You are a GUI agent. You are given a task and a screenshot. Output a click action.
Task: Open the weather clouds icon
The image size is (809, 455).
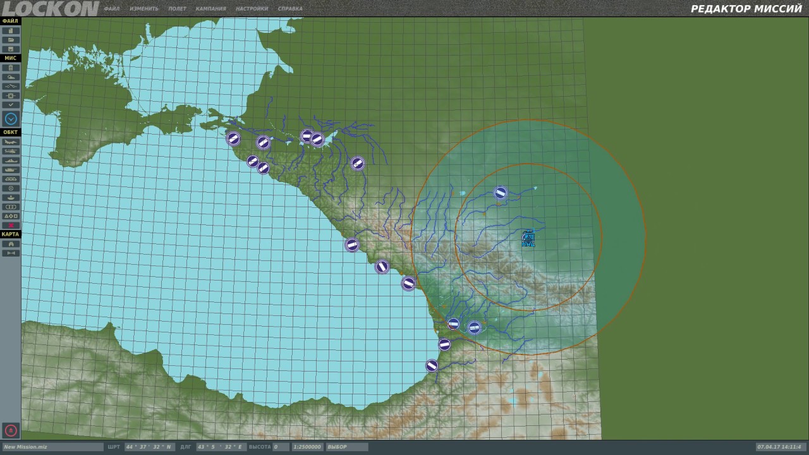(11, 77)
